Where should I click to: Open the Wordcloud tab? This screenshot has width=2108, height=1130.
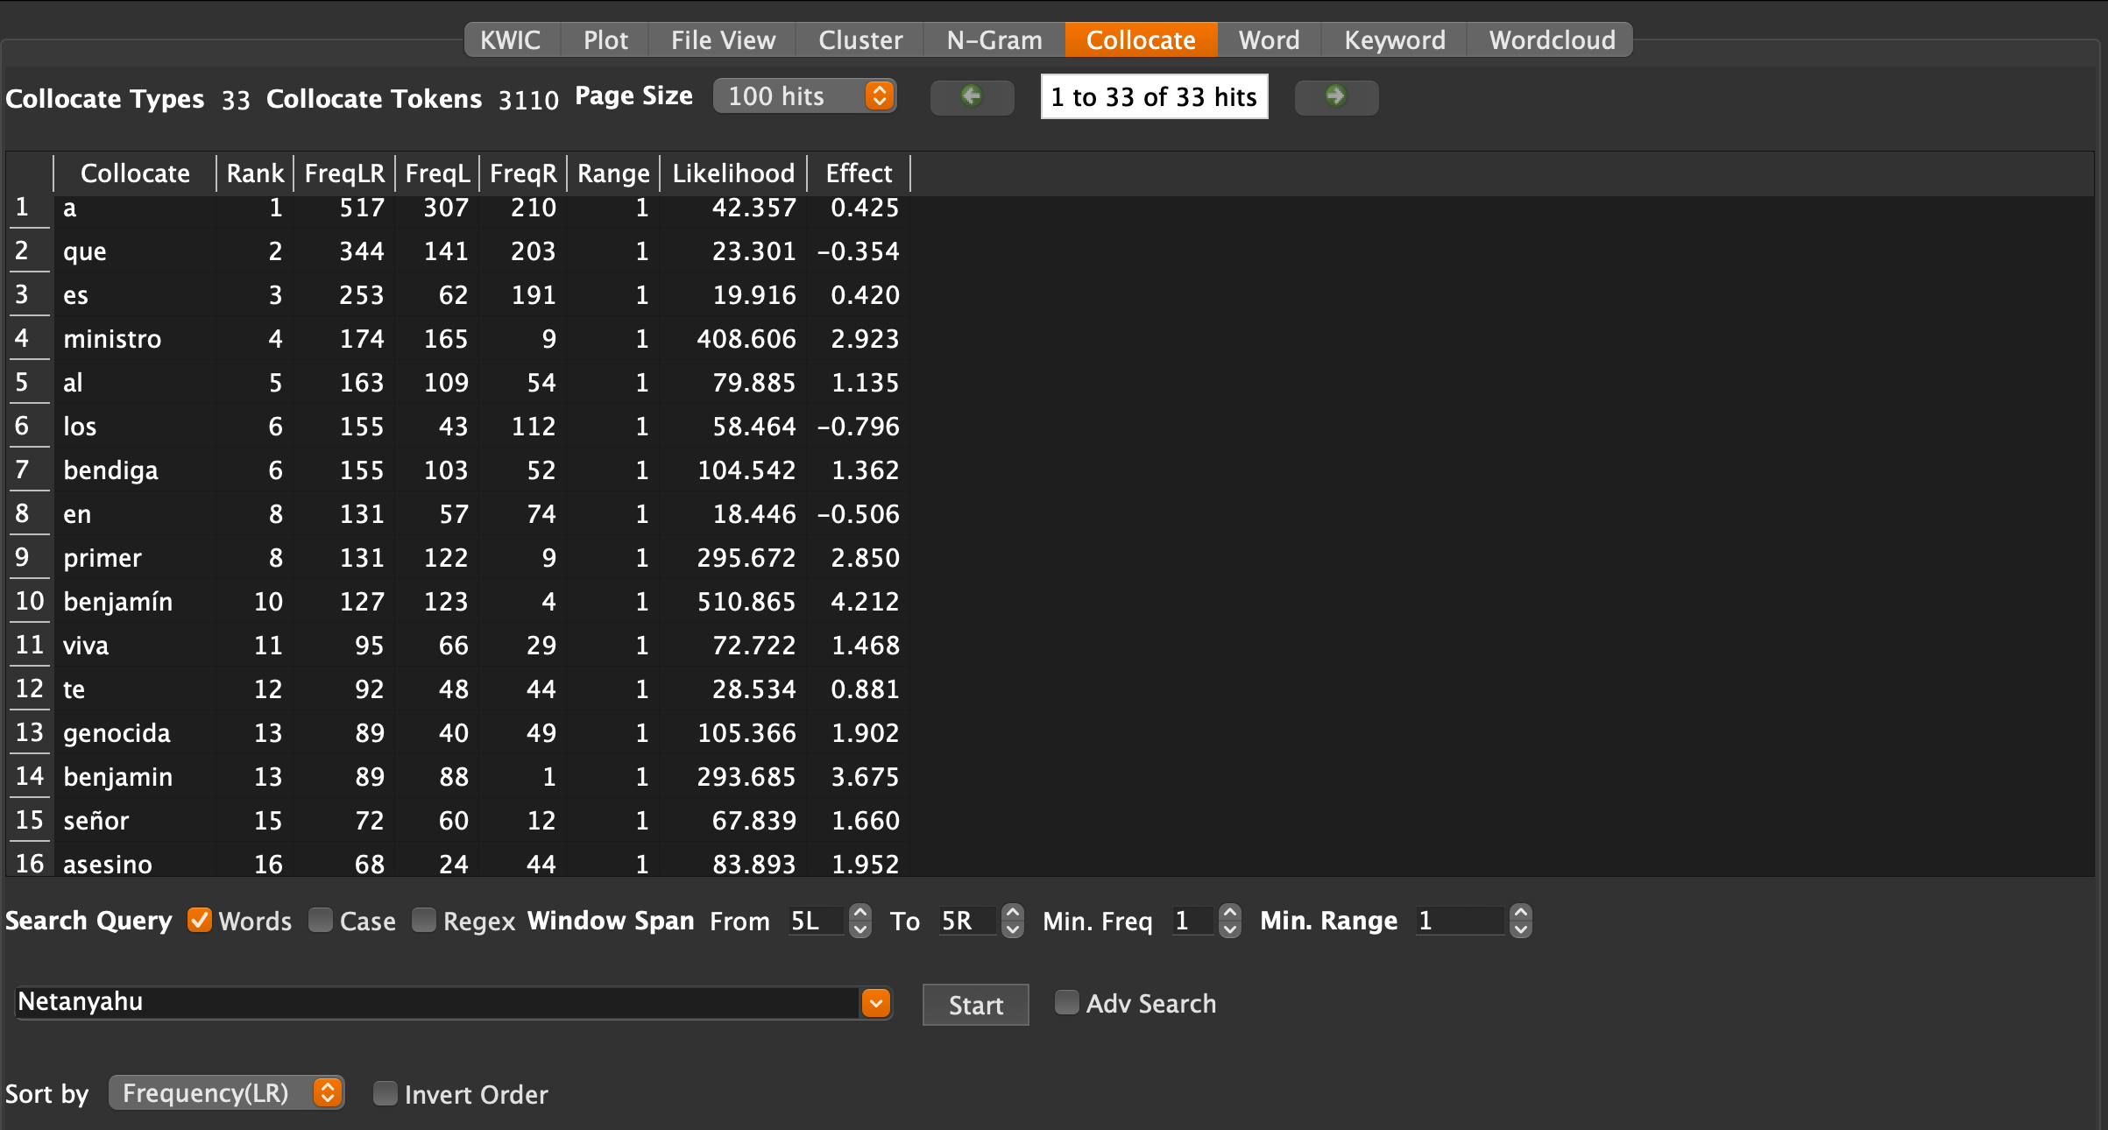tap(1552, 40)
